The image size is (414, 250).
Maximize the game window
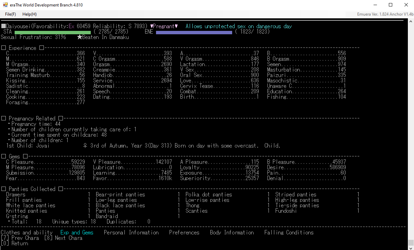pyautogui.click(x=391, y=5)
